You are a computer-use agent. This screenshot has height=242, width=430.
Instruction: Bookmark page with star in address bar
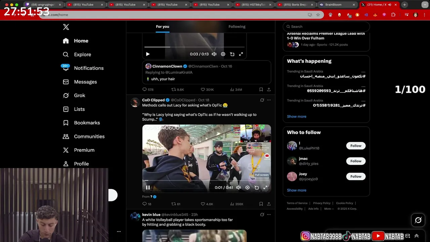(318, 15)
